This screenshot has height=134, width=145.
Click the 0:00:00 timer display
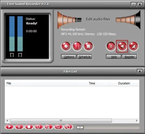coord(31,31)
